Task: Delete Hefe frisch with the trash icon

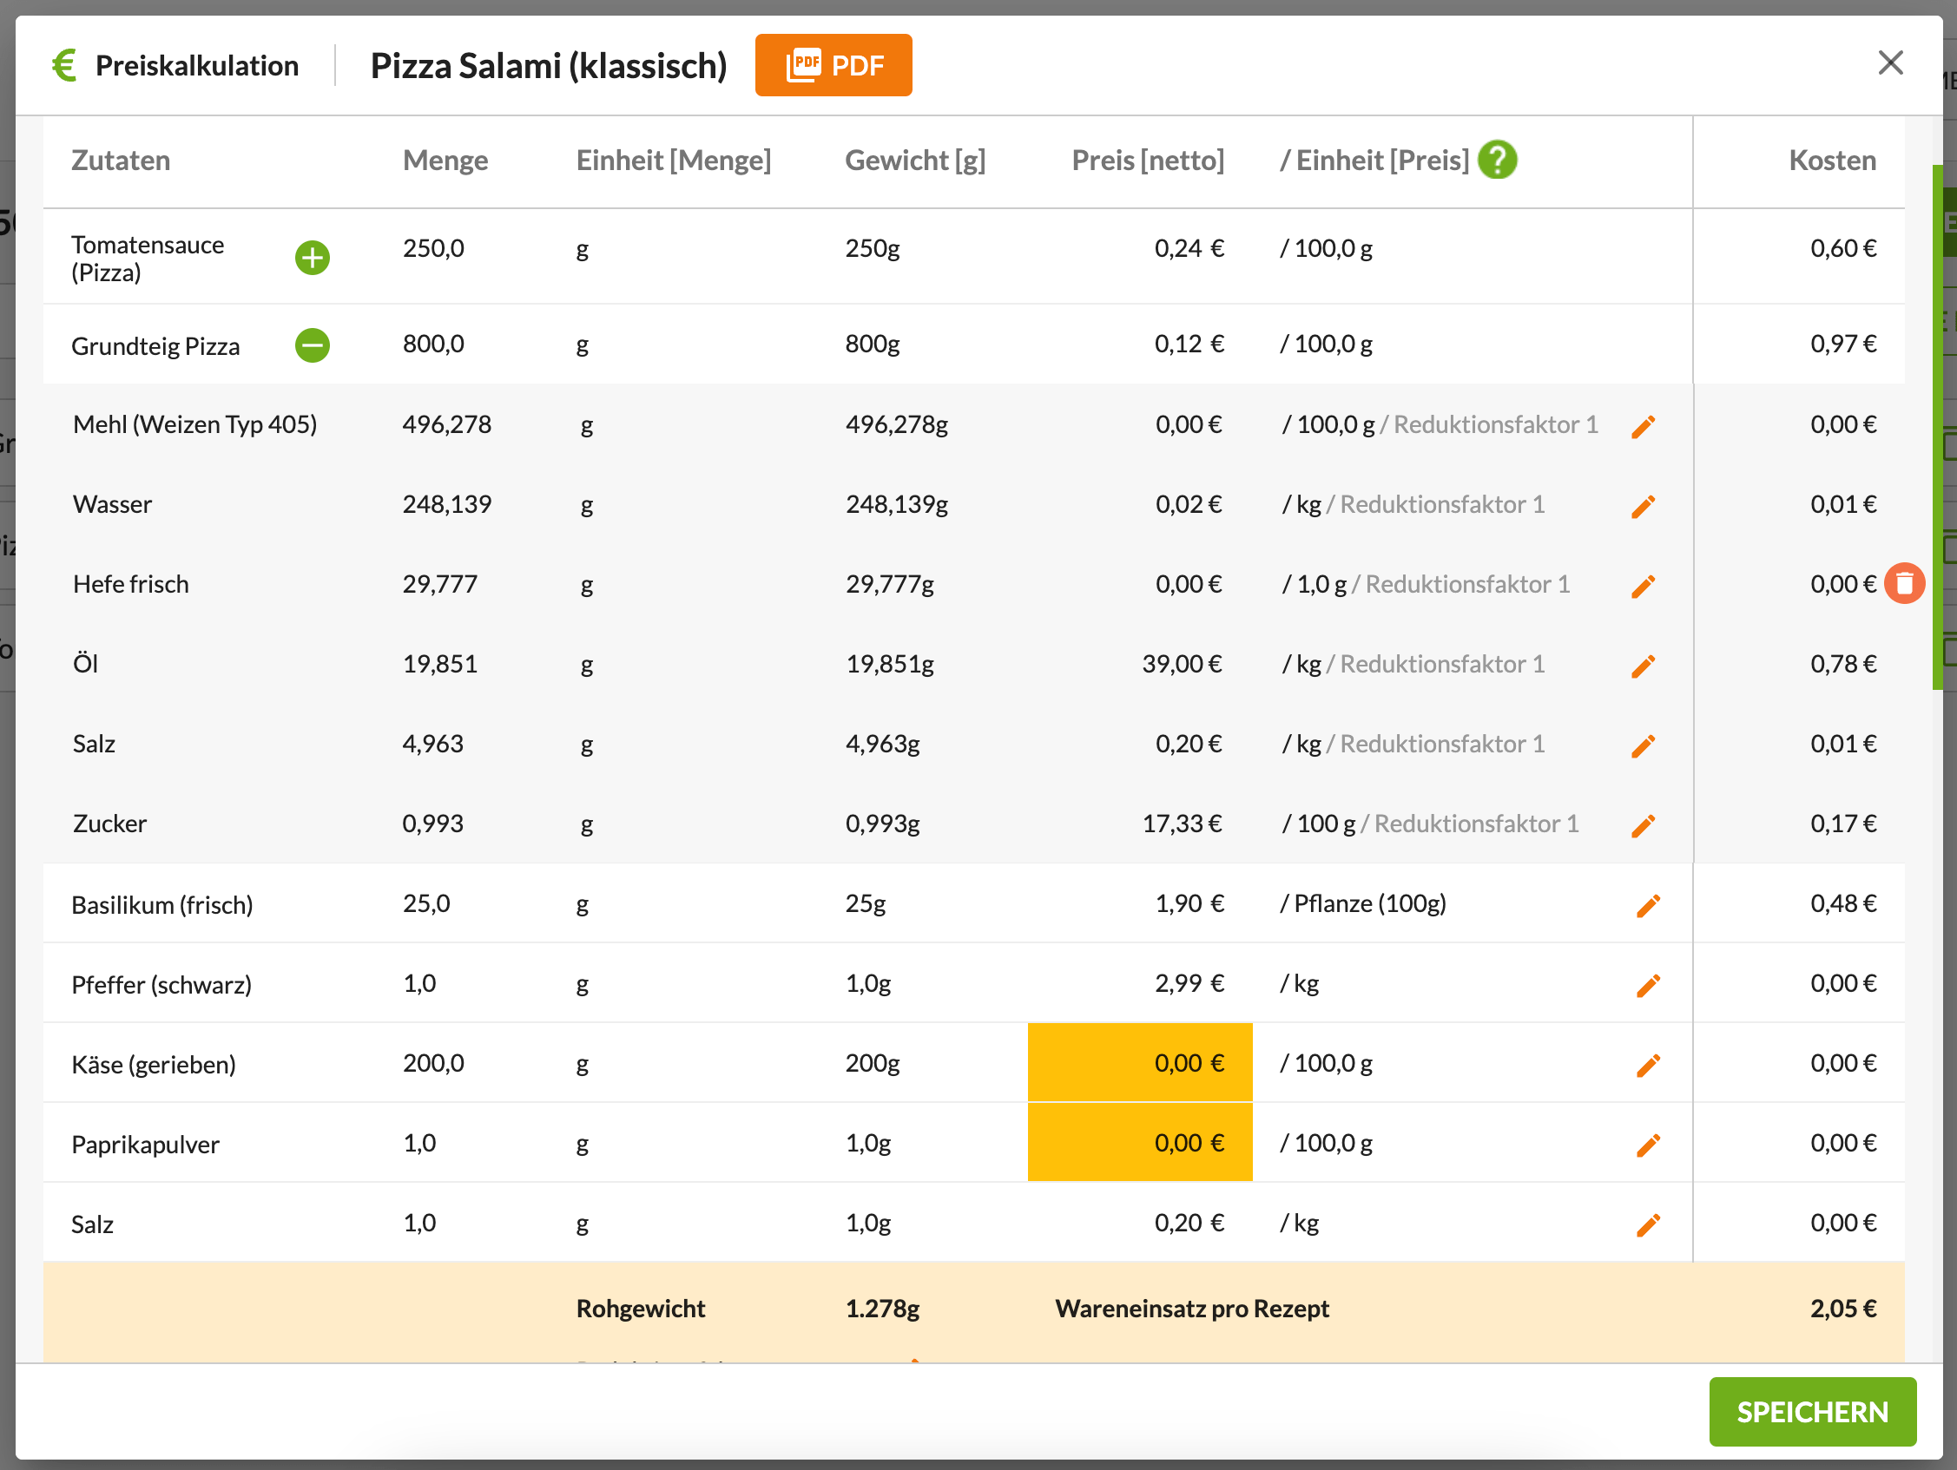Action: point(1904,584)
